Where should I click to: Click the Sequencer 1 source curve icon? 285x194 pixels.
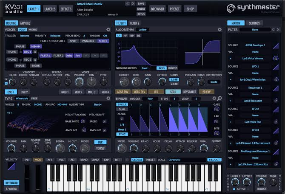[x=276, y=88]
